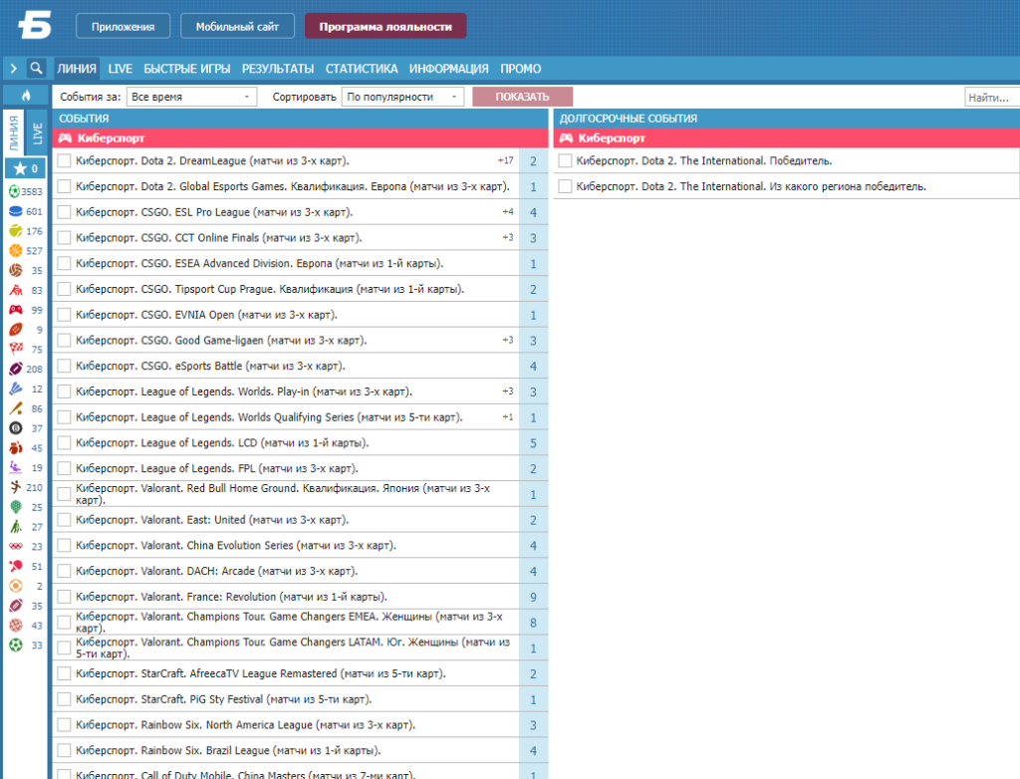This screenshot has width=1020, height=779.
Task: Open the РЕЗУЛЬТАТЫ tab
Action: (x=278, y=69)
